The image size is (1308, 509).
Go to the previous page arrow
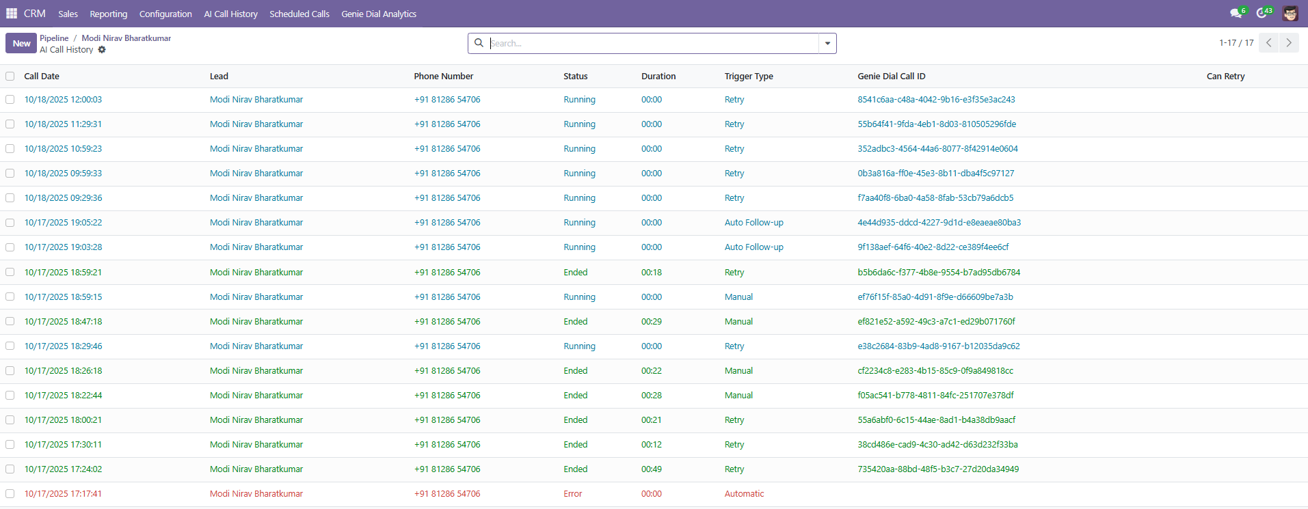(1268, 43)
